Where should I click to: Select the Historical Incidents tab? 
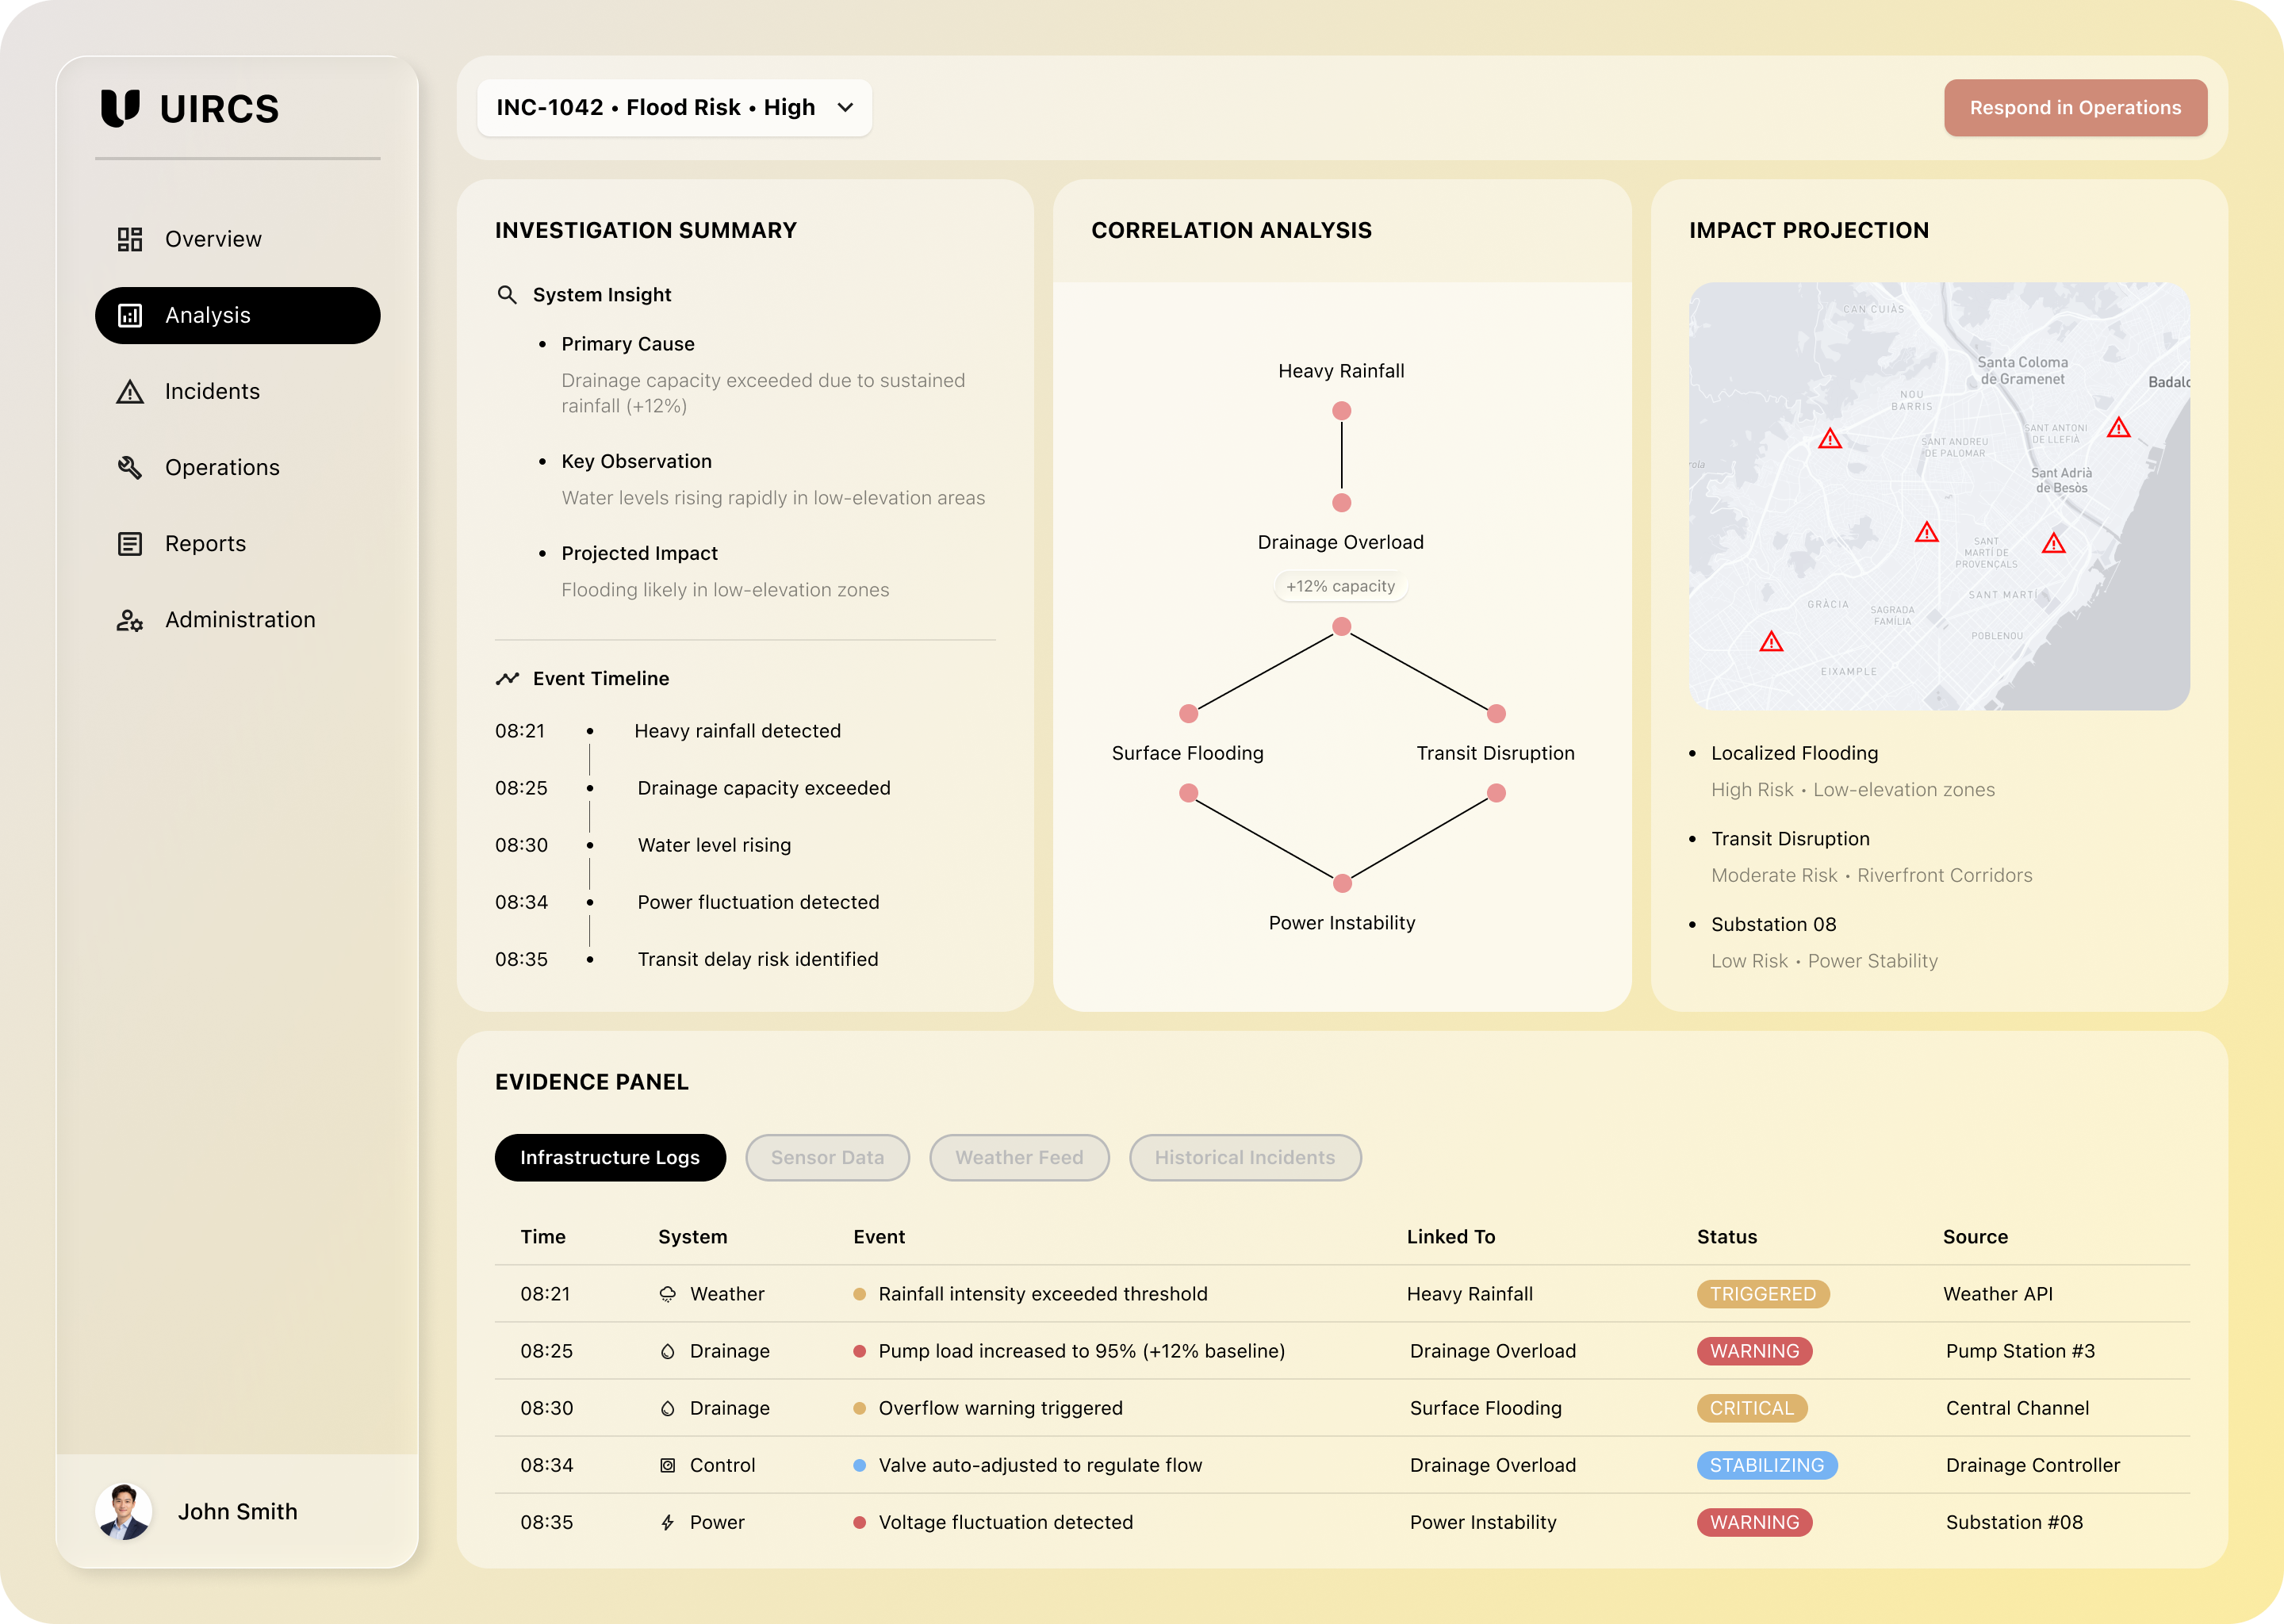coord(1244,1157)
